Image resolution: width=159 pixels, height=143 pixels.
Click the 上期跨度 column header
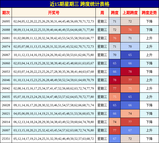click(x=130, y=13)
